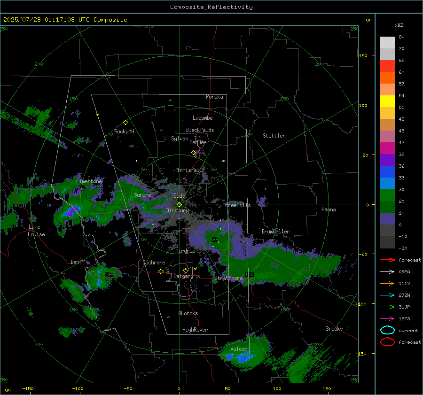Click the yellow radar site marker at center
This screenshot has width=423, height=395.
[x=179, y=205]
